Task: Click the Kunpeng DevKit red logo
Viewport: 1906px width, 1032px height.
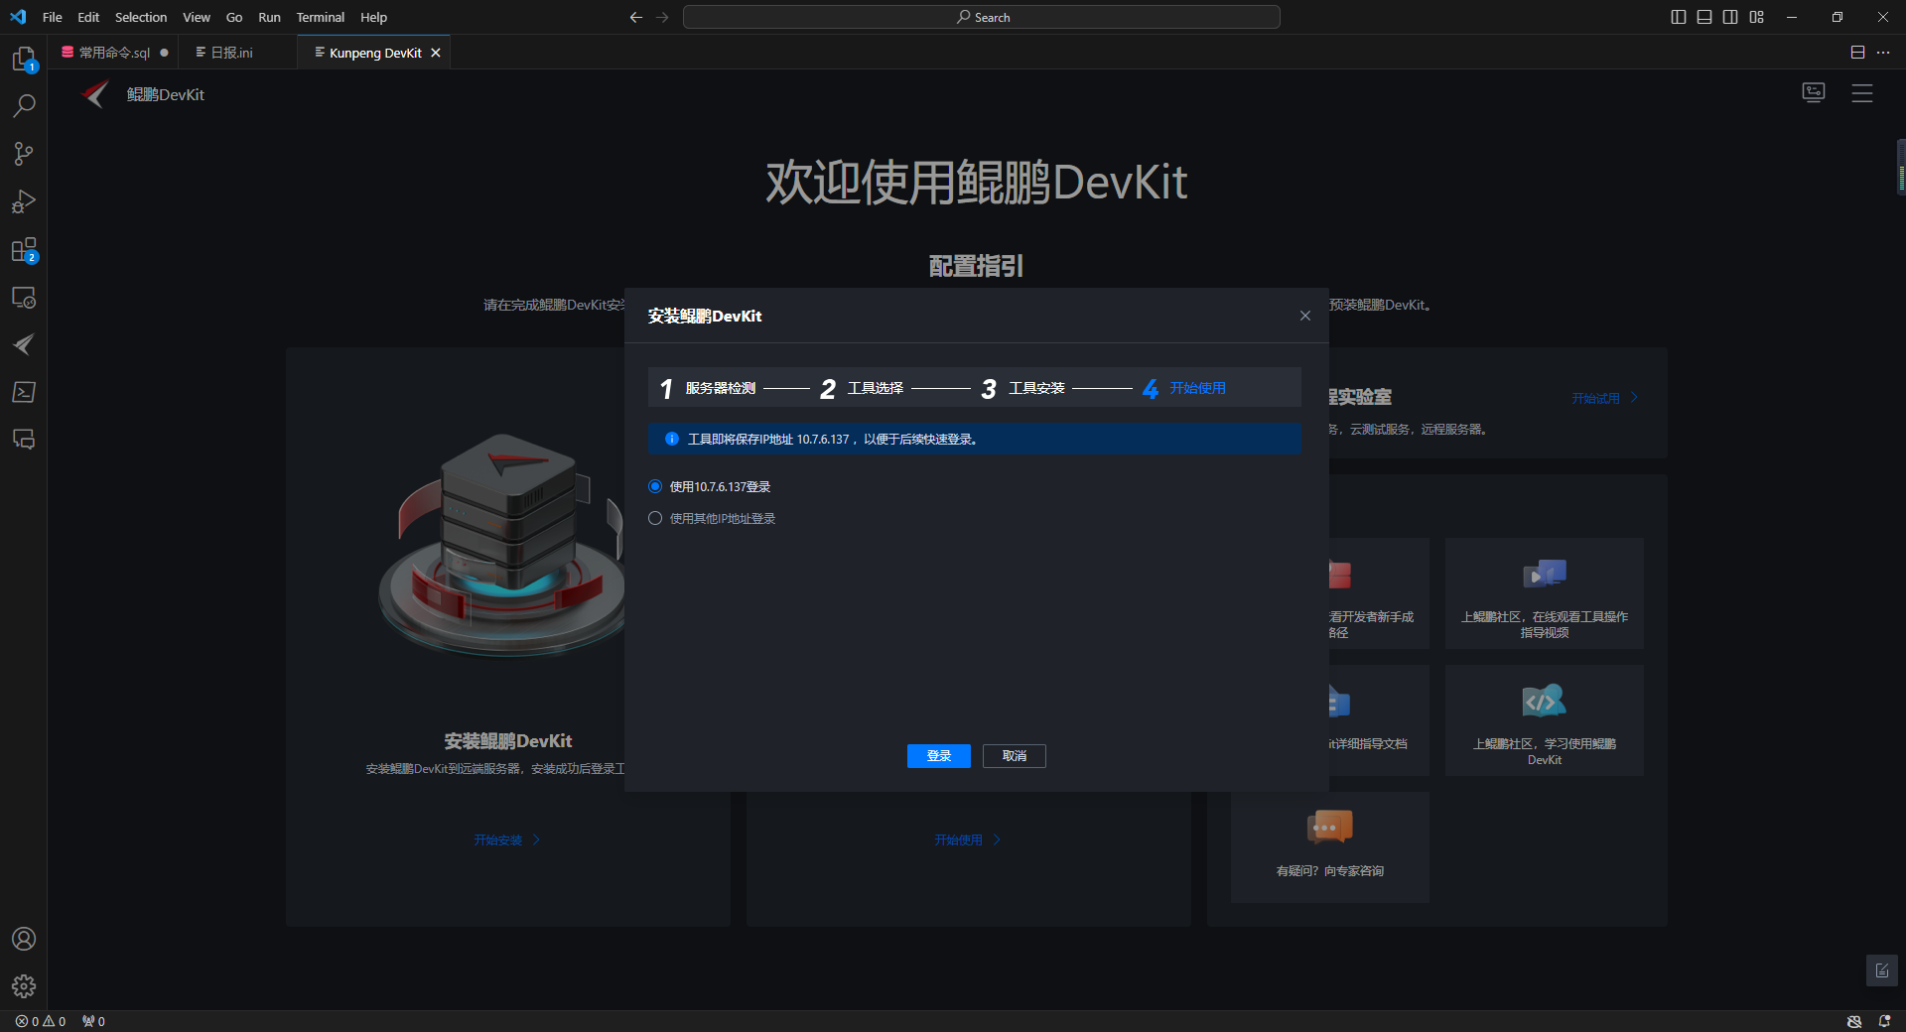Action: [x=96, y=94]
